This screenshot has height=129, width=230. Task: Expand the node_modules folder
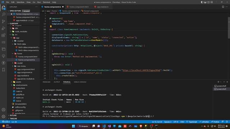click(10, 32)
